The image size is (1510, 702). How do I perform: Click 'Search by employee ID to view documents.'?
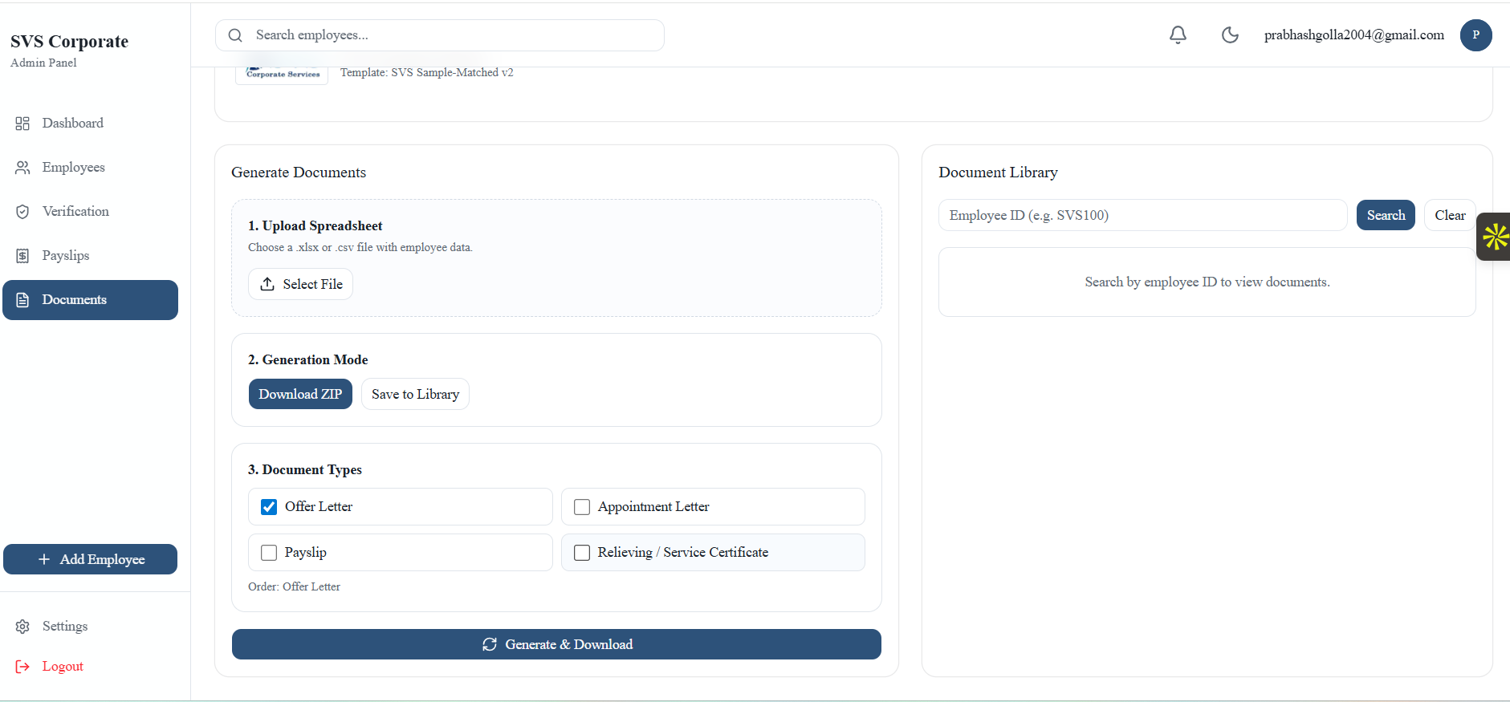point(1207,282)
